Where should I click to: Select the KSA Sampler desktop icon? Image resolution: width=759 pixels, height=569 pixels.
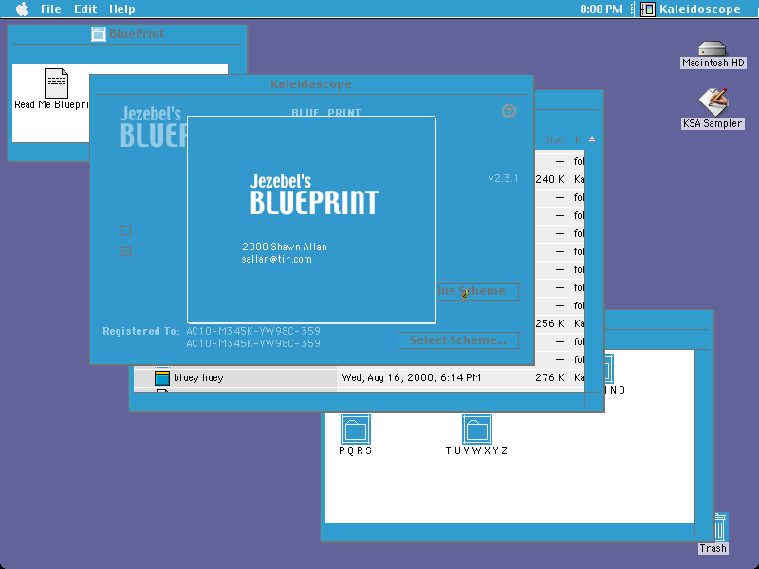[713, 101]
